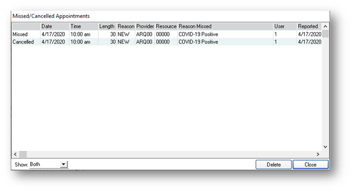This screenshot has width=352, height=192.
Task: Click the horizontal scrollbar thumb
Action: pyautogui.click(x=23, y=154)
